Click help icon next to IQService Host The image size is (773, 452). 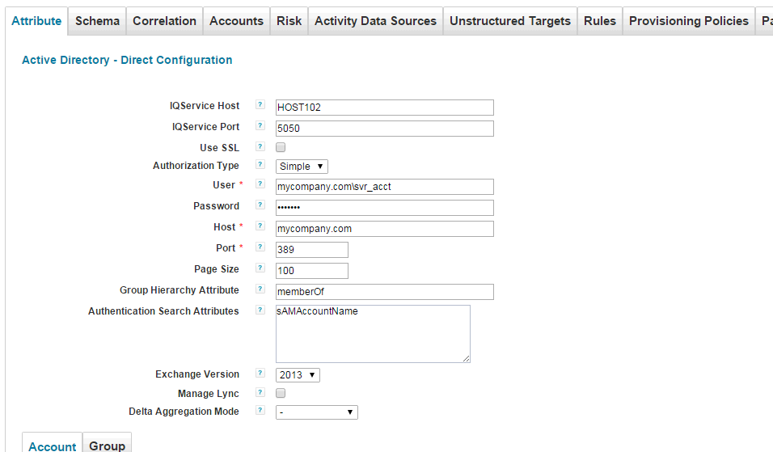[260, 105]
